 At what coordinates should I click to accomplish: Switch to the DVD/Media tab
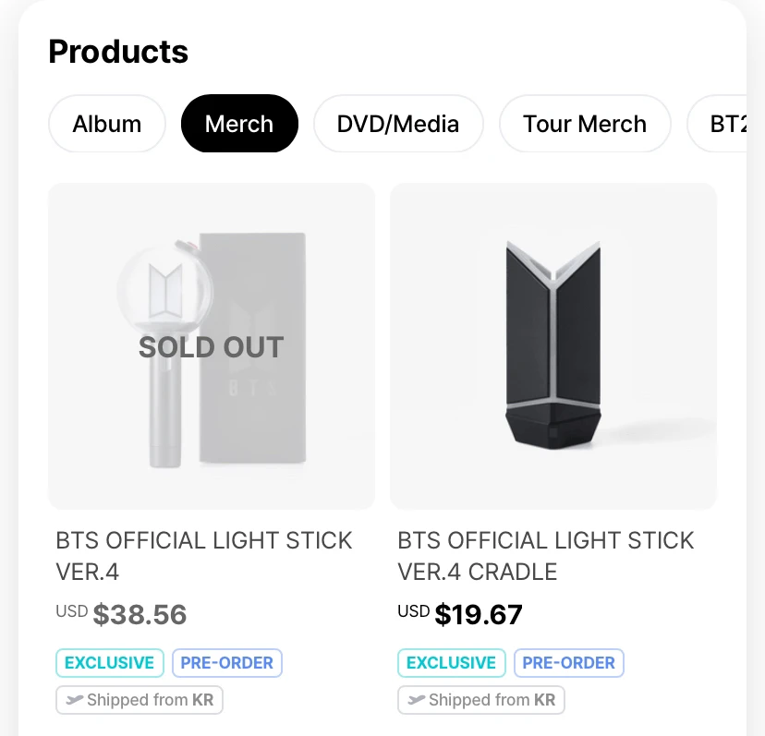tap(398, 124)
